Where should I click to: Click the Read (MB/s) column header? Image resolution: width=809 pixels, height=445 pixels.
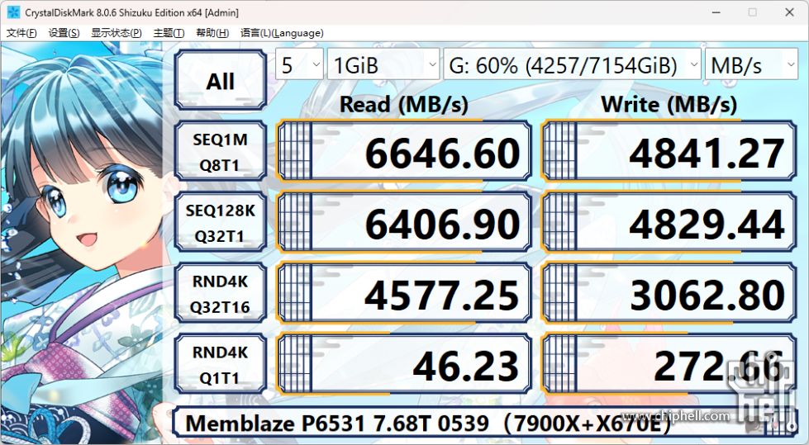coord(403,105)
